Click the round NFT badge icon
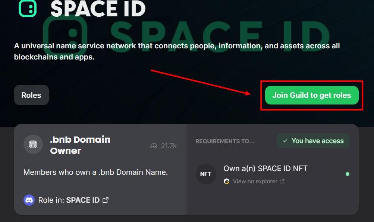 (206, 174)
